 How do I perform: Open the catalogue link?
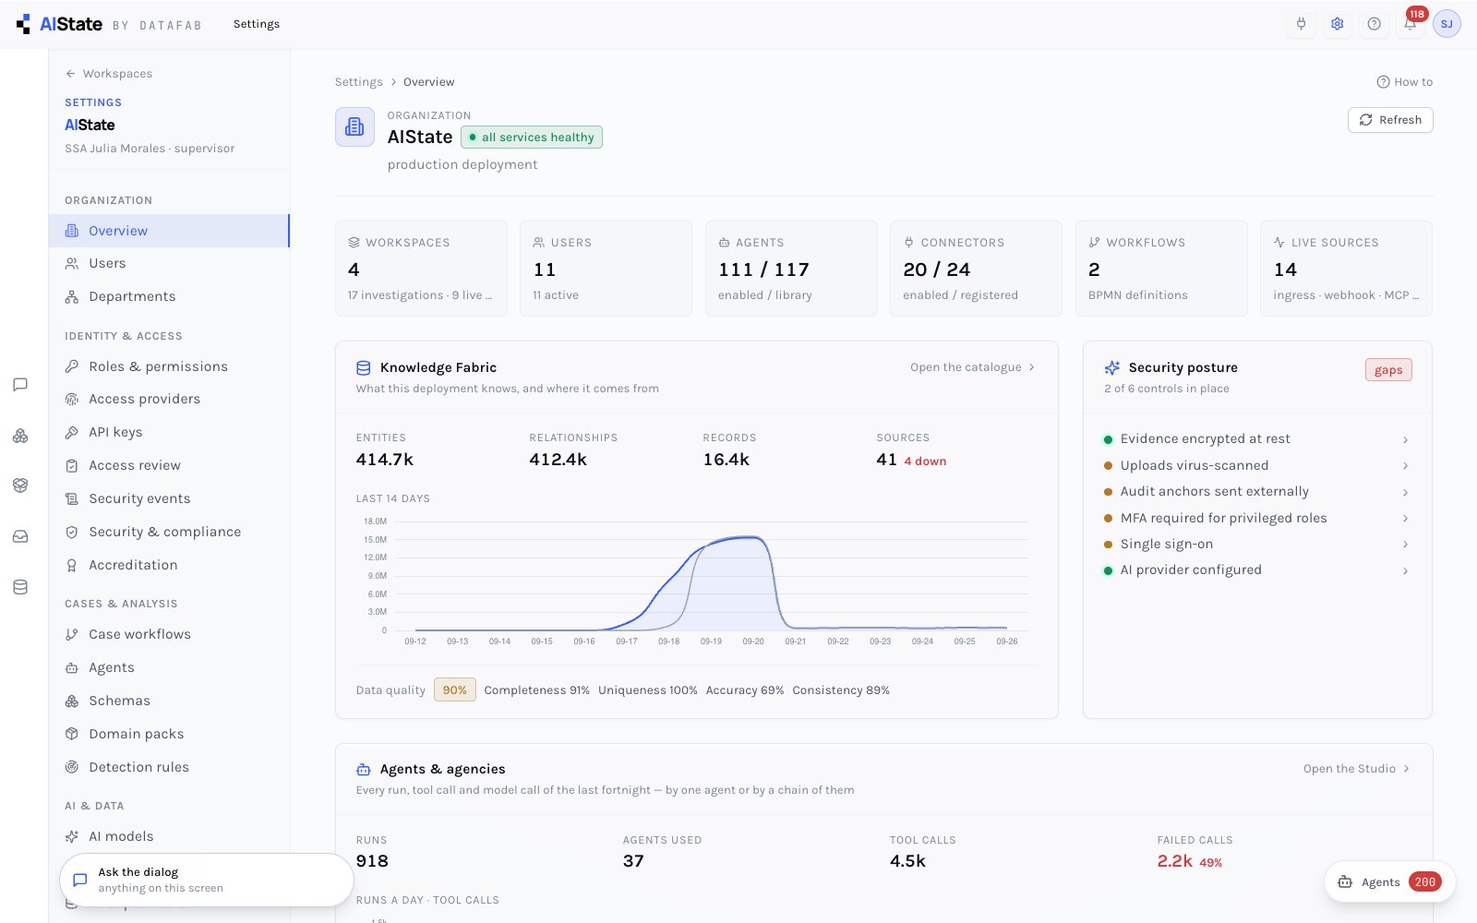coord(973,367)
